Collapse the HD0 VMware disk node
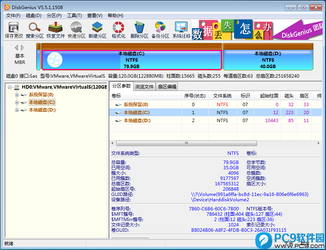Viewport: 326px width, 250px height. (10, 87)
